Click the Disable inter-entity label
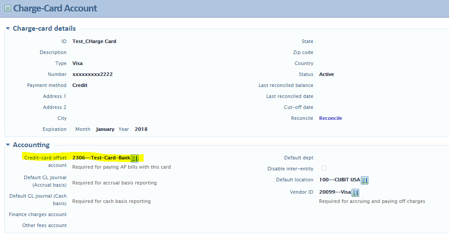 (290, 169)
